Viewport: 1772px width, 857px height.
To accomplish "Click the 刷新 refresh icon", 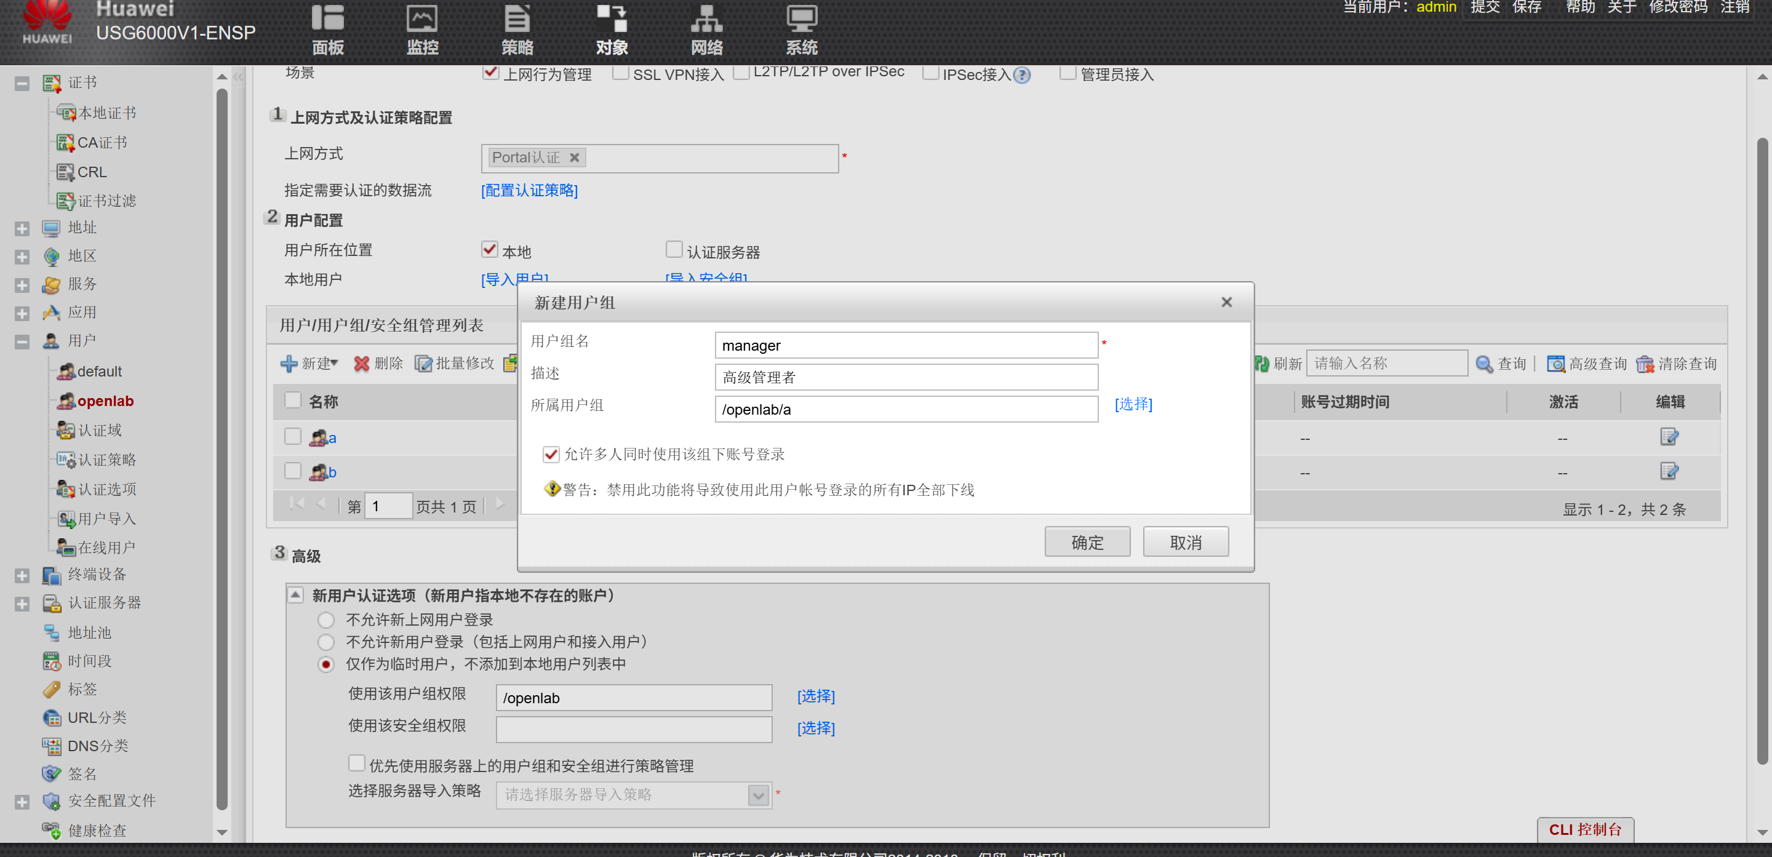I will (1263, 363).
